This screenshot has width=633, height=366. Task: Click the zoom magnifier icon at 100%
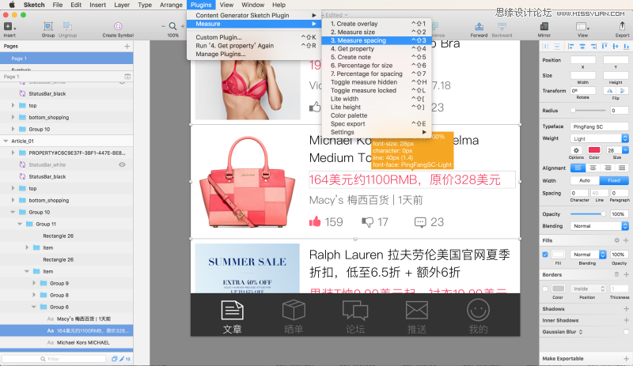(172, 26)
